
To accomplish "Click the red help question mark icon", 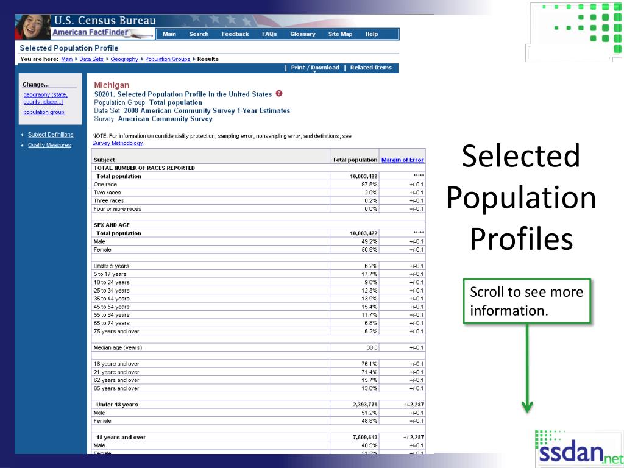I will (279, 93).
